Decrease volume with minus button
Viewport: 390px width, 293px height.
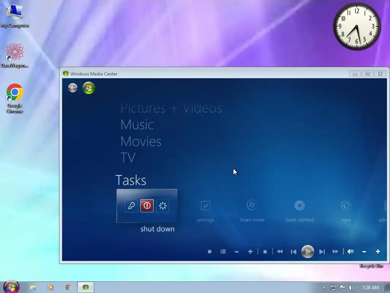pyautogui.click(x=364, y=252)
